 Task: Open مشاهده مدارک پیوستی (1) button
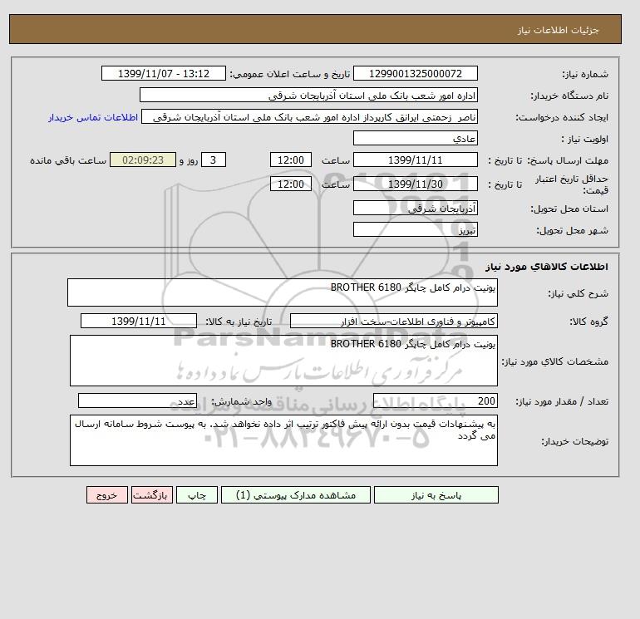click(296, 495)
